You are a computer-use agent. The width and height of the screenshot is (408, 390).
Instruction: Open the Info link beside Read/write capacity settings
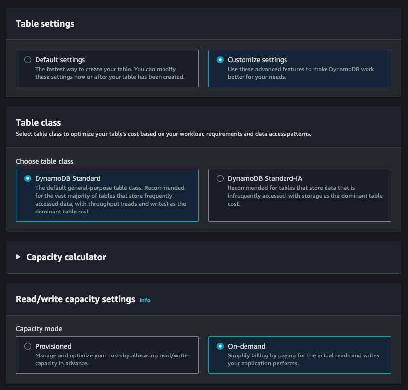(145, 300)
